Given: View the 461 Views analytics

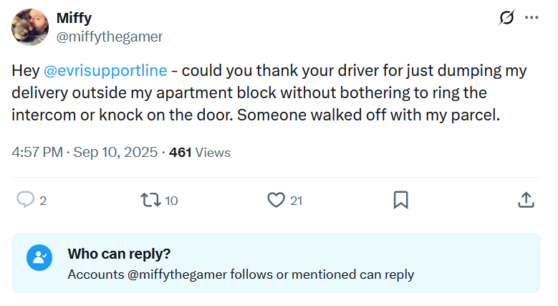Looking at the screenshot, I should coord(200,153).
